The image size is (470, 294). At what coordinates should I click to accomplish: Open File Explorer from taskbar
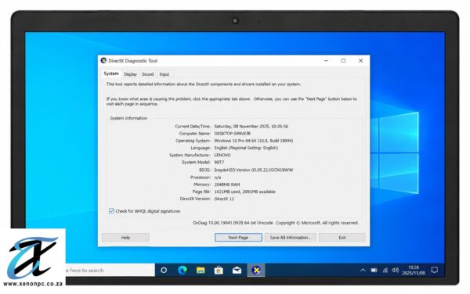pos(201,271)
